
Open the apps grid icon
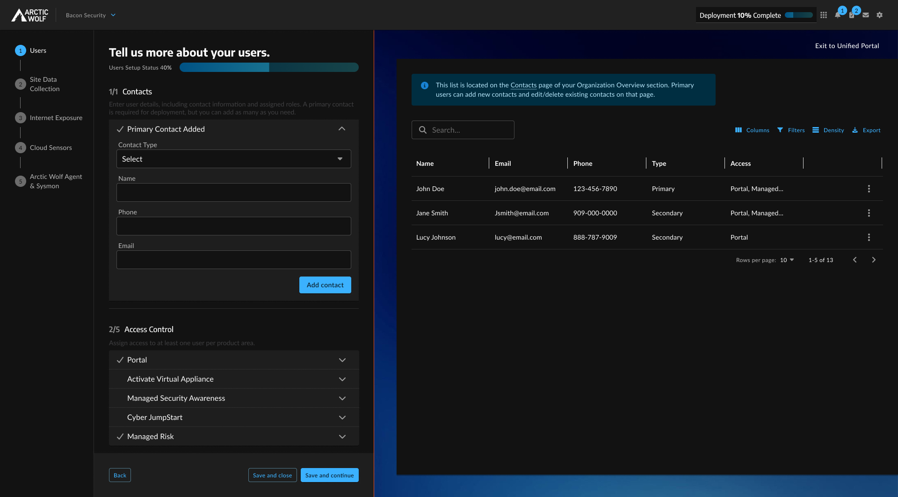[824, 15]
